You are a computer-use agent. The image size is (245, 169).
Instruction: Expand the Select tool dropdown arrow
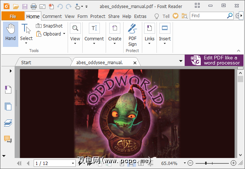[x=26, y=43]
